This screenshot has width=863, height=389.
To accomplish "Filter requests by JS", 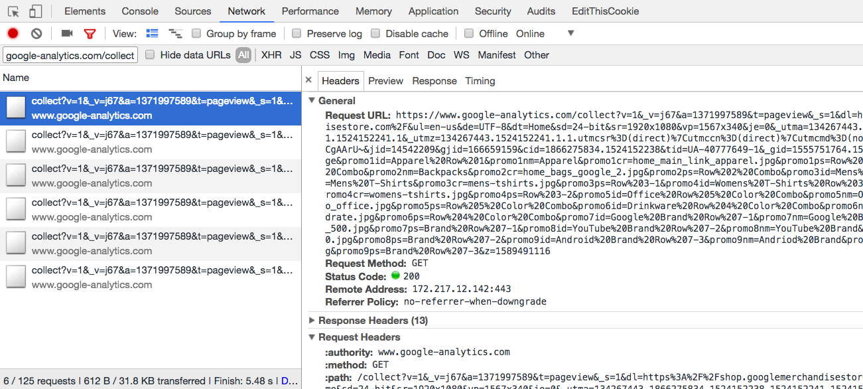I will coord(296,55).
